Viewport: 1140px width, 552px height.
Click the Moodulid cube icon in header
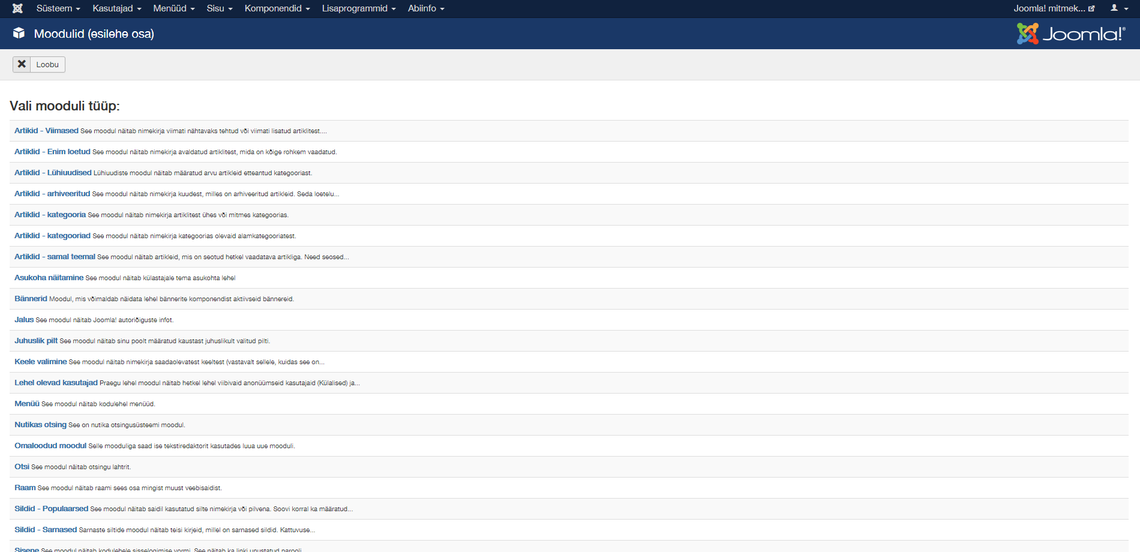tap(19, 33)
